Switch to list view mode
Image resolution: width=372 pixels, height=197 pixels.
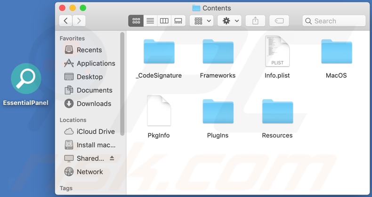click(x=150, y=21)
